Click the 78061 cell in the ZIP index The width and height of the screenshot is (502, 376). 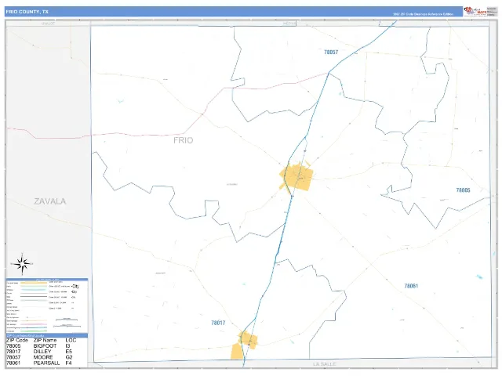click(13, 363)
